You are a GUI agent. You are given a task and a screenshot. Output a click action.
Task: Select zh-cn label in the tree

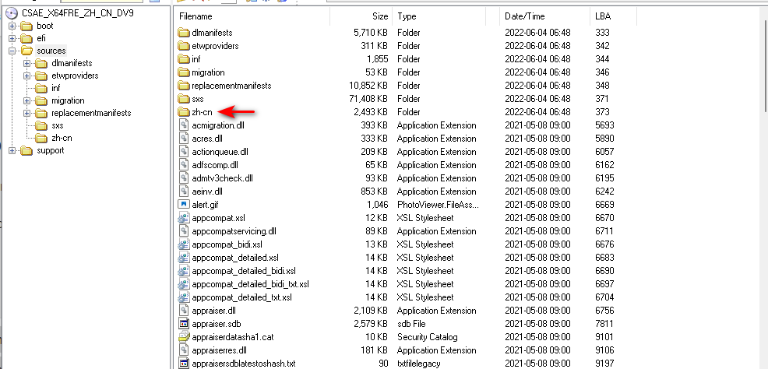62,138
